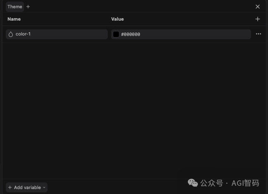Open the black color swatch picker
The image size is (268, 194).
click(x=116, y=34)
